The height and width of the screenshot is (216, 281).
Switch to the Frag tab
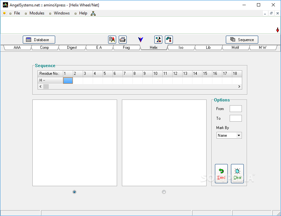(x=126, y=48)
